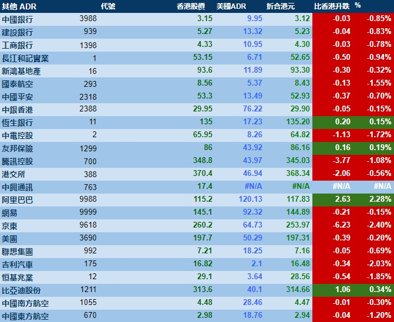
Task: Select the 中國東方航空 stock name
Action: click(x=25, y=317)
